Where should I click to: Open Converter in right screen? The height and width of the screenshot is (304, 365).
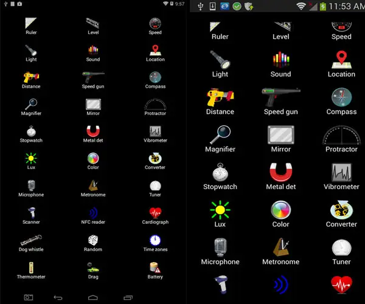coord(341,214)
